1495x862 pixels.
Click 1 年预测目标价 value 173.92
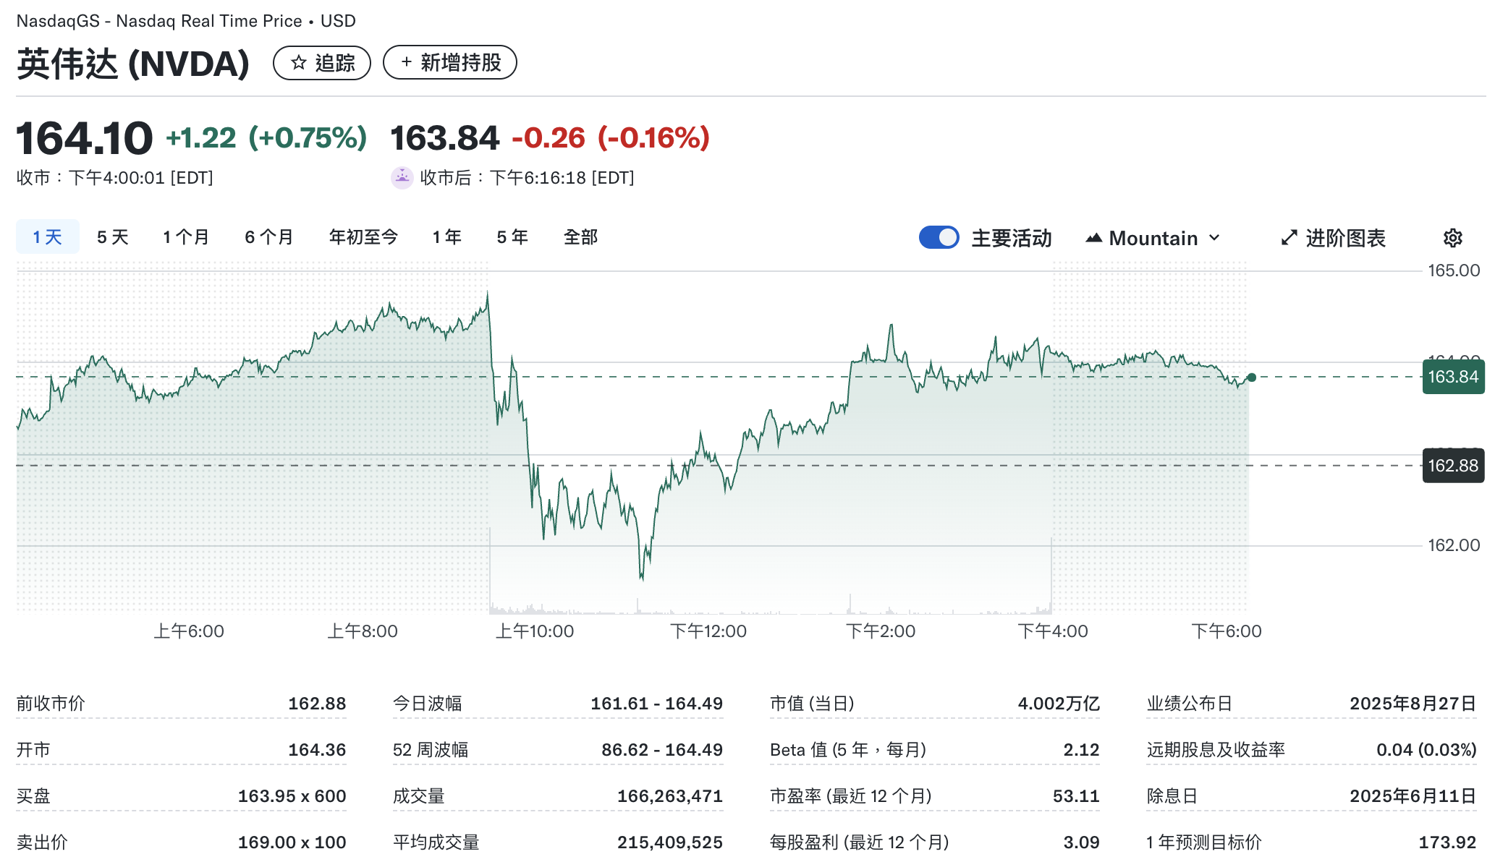point(1447,842)
